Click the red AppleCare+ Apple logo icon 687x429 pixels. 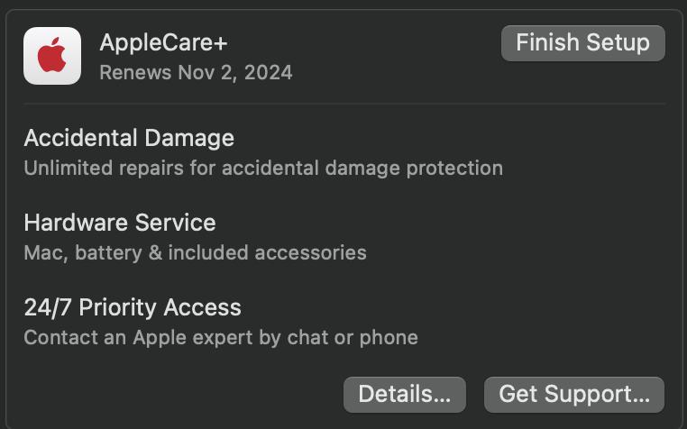click(51, 56)
